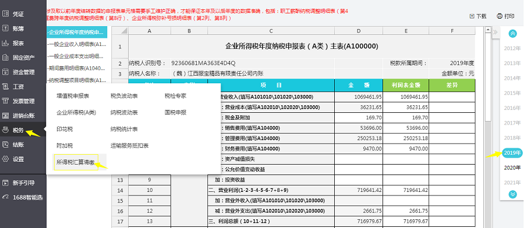Image resolution: width=524 pixels, height=228 pixels.
Task: Click the 金额 cell 1069461.95
Action: (x=359, y=97)
